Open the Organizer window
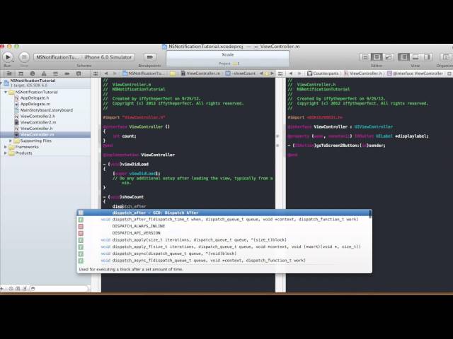Image resolution: width=453 pixels, height=339 pixels. point(446,57)
